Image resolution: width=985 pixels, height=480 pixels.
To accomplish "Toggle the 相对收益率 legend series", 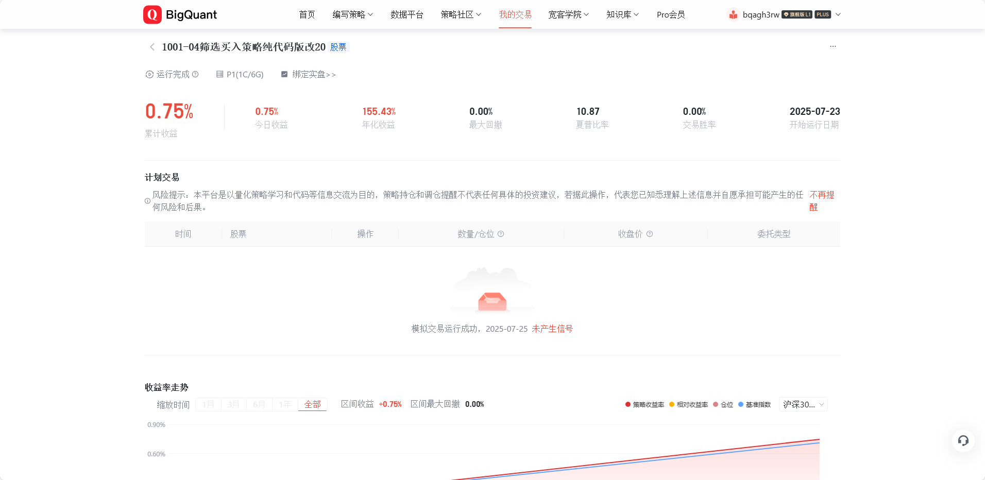I will point(688,405).
